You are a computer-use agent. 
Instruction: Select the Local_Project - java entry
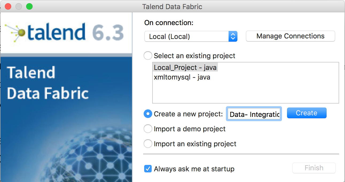[185, 67]
